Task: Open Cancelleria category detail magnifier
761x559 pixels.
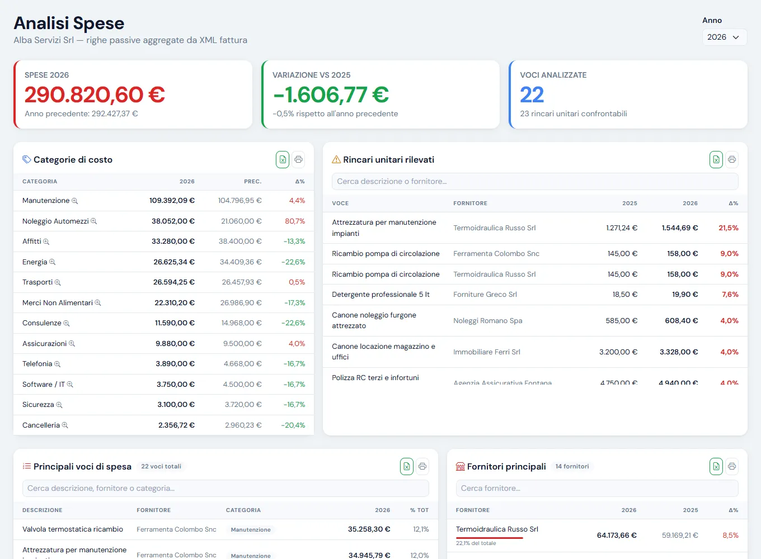Action: pyautogui.click(x=65, y=425)
